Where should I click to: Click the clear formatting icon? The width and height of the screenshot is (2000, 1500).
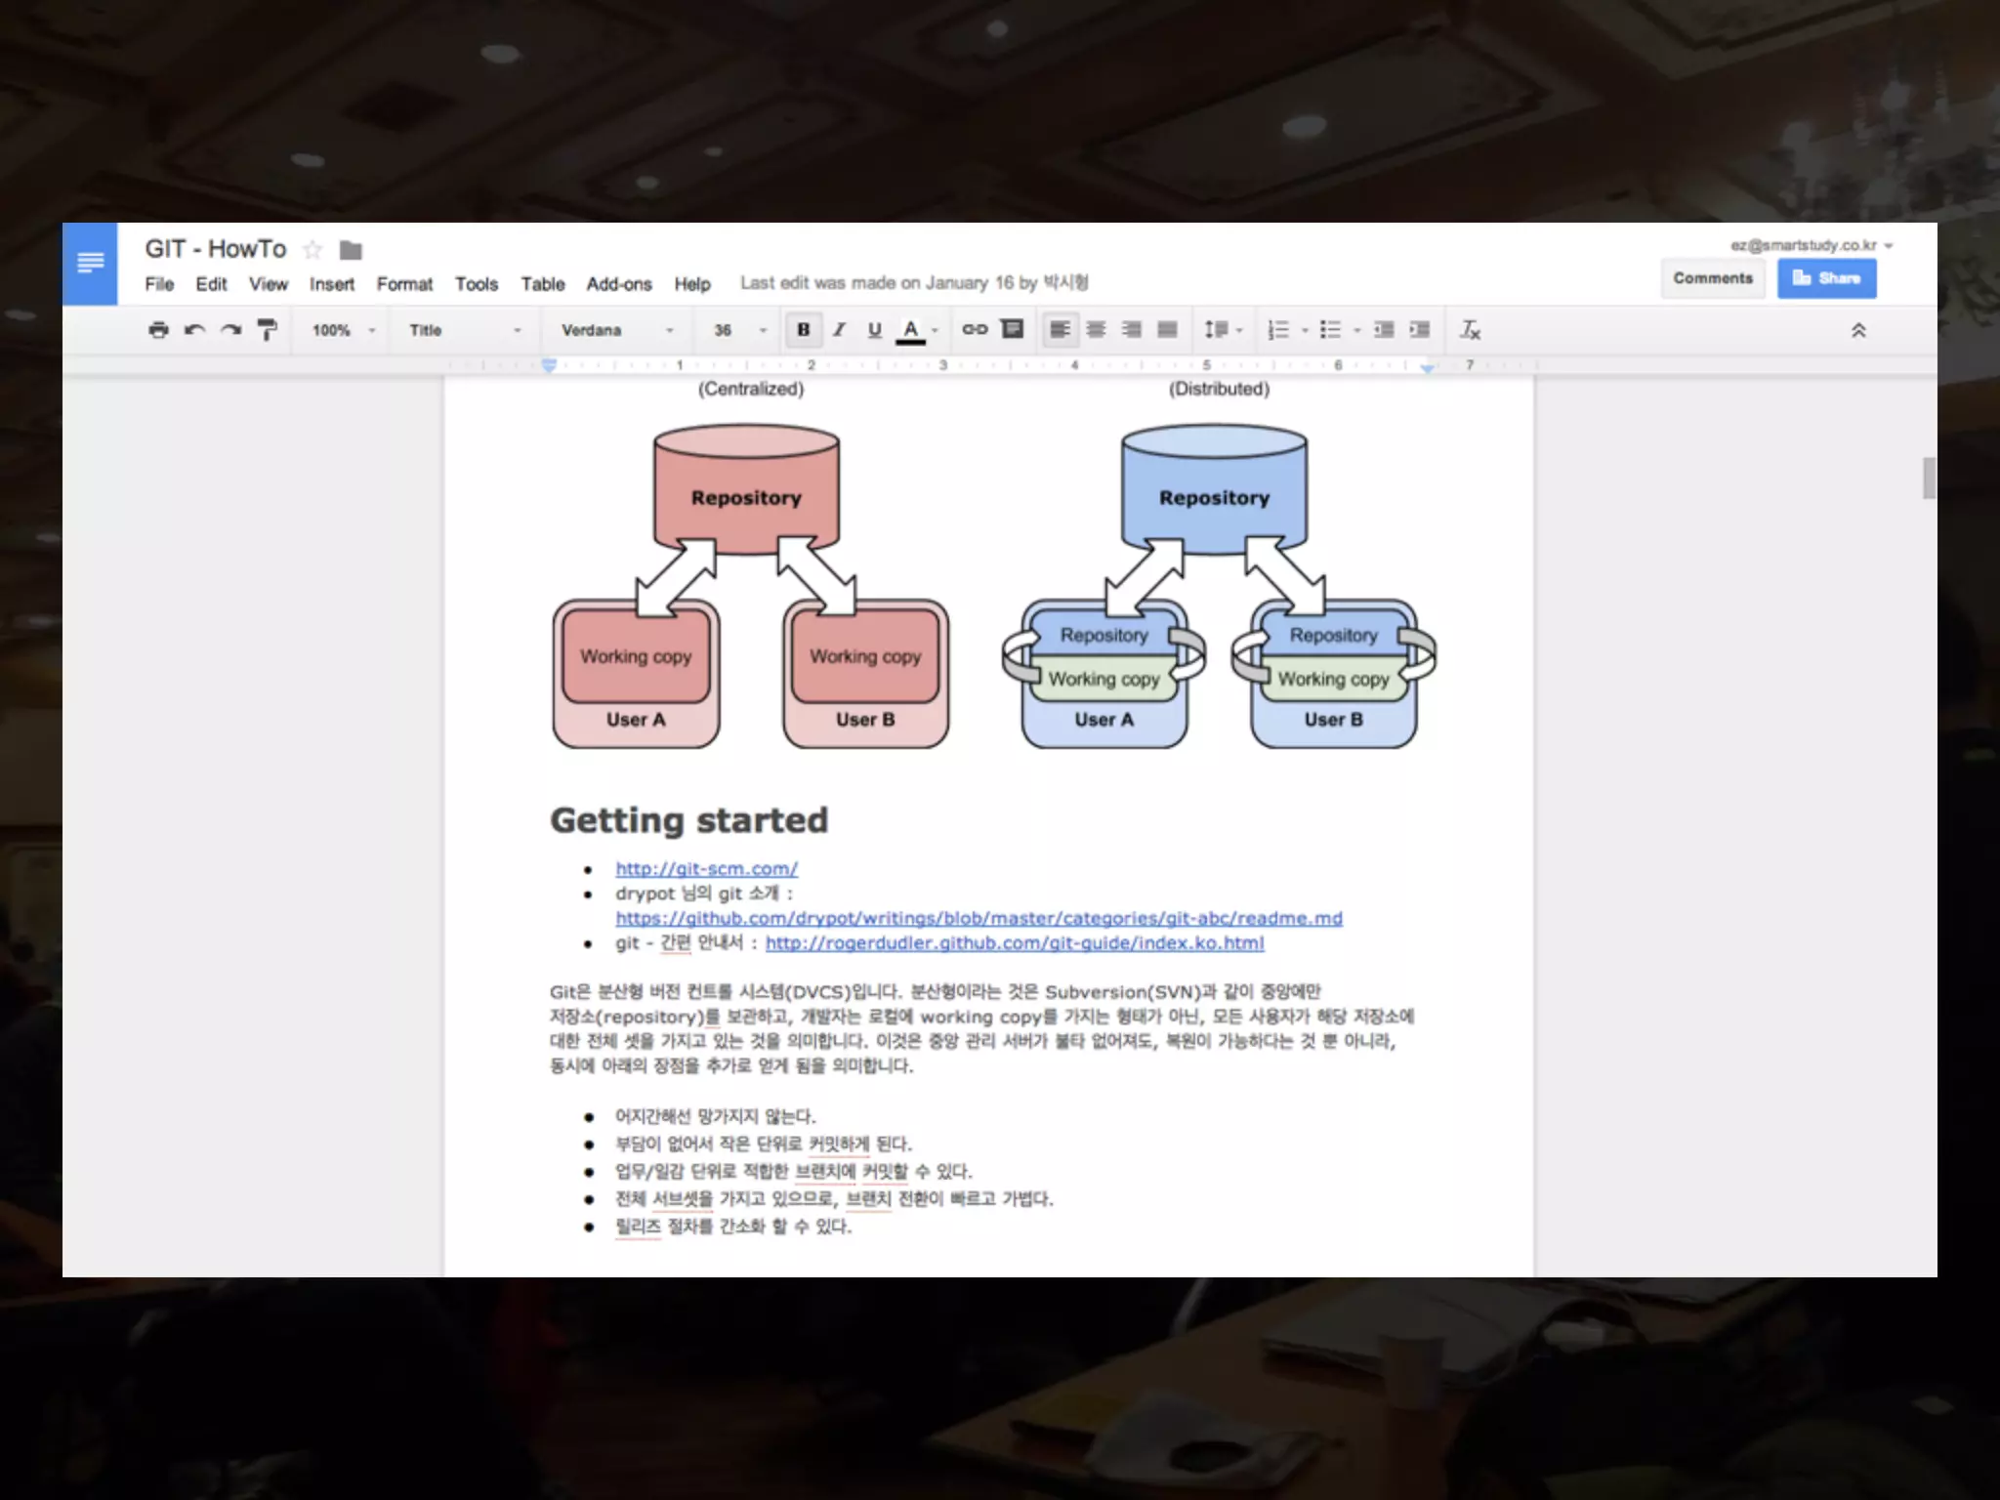[1470, 330]
